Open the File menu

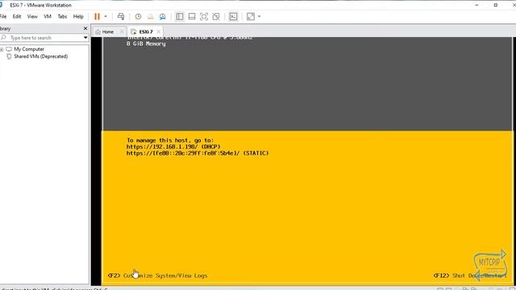pos(3,16)
